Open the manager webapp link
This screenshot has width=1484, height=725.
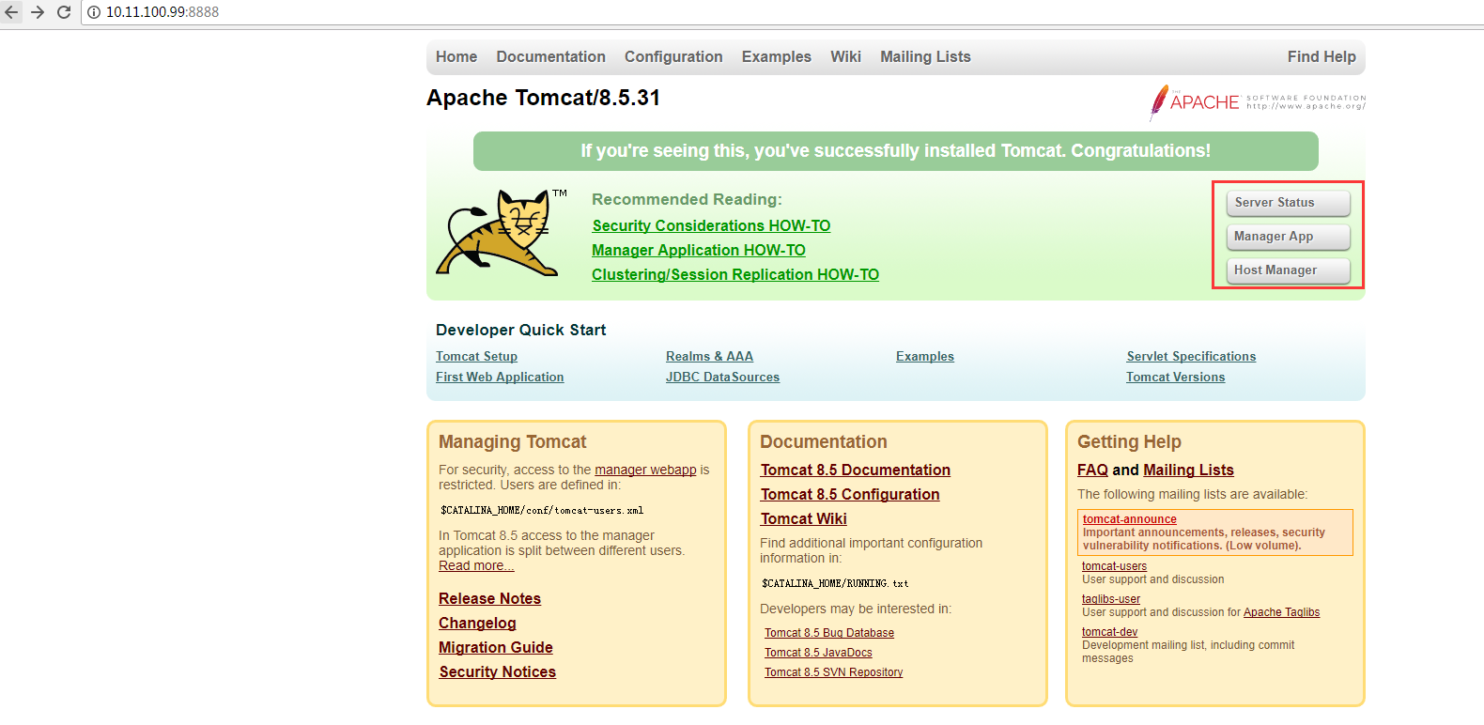[x=645, y=470]
